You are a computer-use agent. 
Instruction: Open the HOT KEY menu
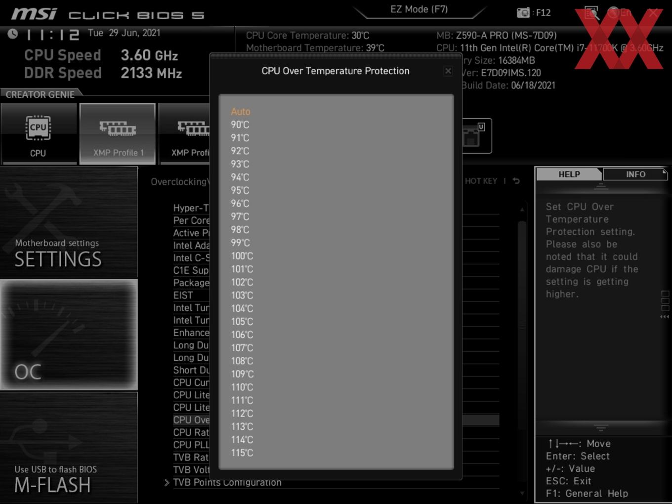481,181
